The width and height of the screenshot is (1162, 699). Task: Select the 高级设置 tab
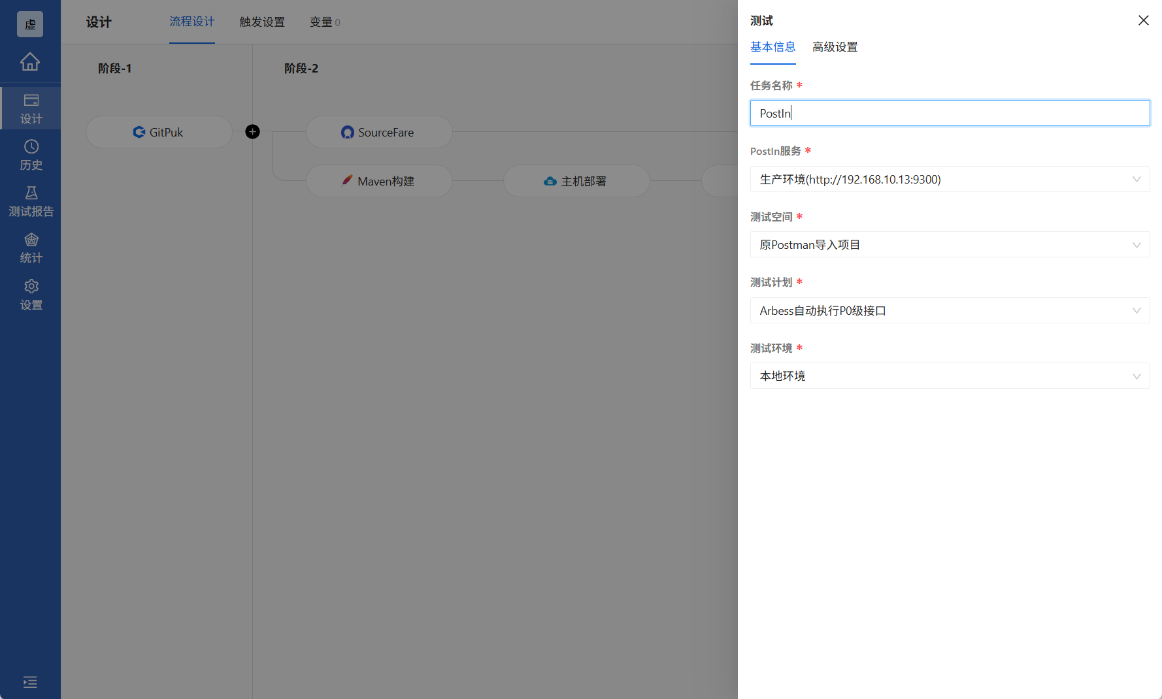(x=835, y=47)
